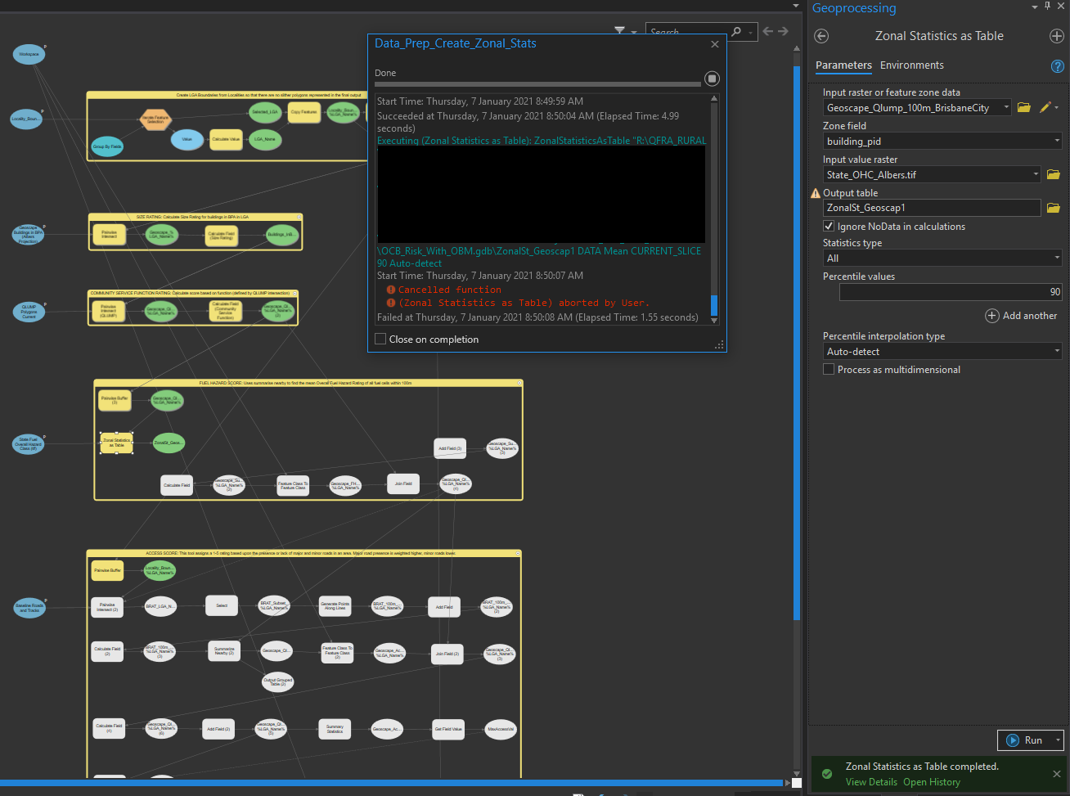Click the pencil edit icon for zone data

pos(1045,107)
